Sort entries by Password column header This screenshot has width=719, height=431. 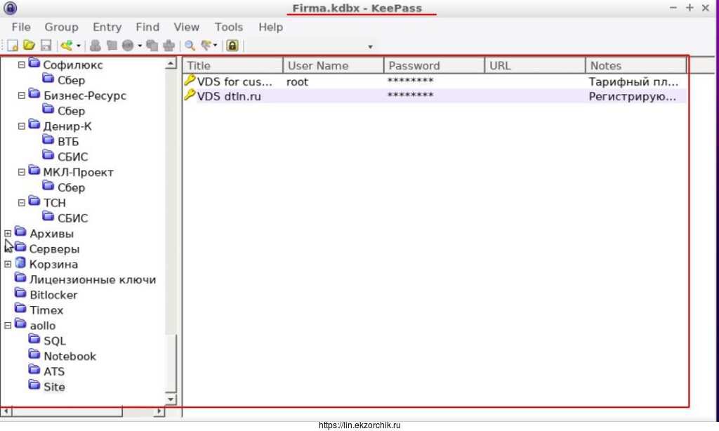point(434,65)
